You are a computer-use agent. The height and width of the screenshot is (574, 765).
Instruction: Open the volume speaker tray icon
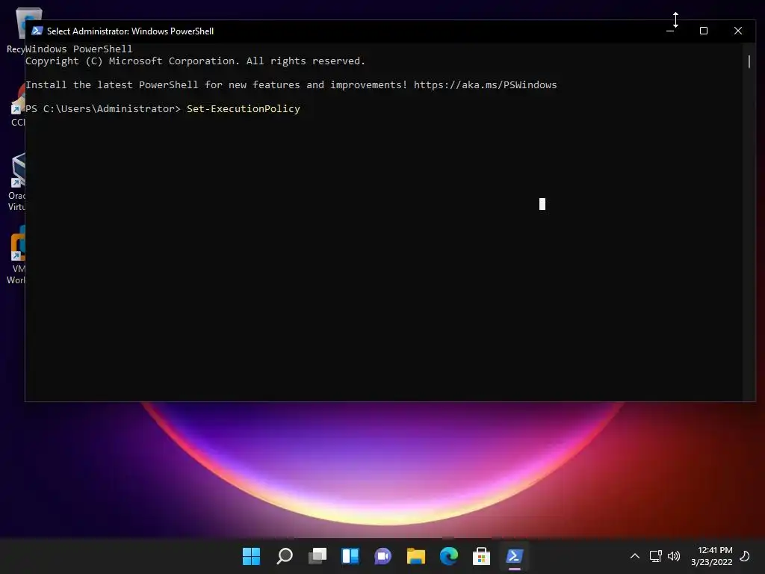pos(674,556)
